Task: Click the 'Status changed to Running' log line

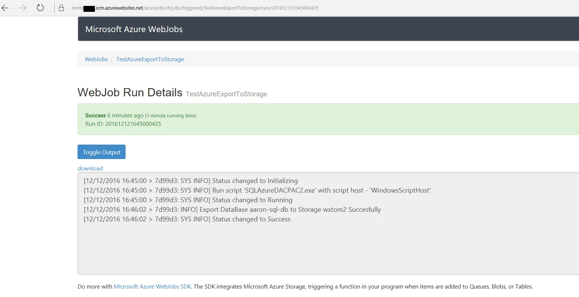Action: point(188,200)
